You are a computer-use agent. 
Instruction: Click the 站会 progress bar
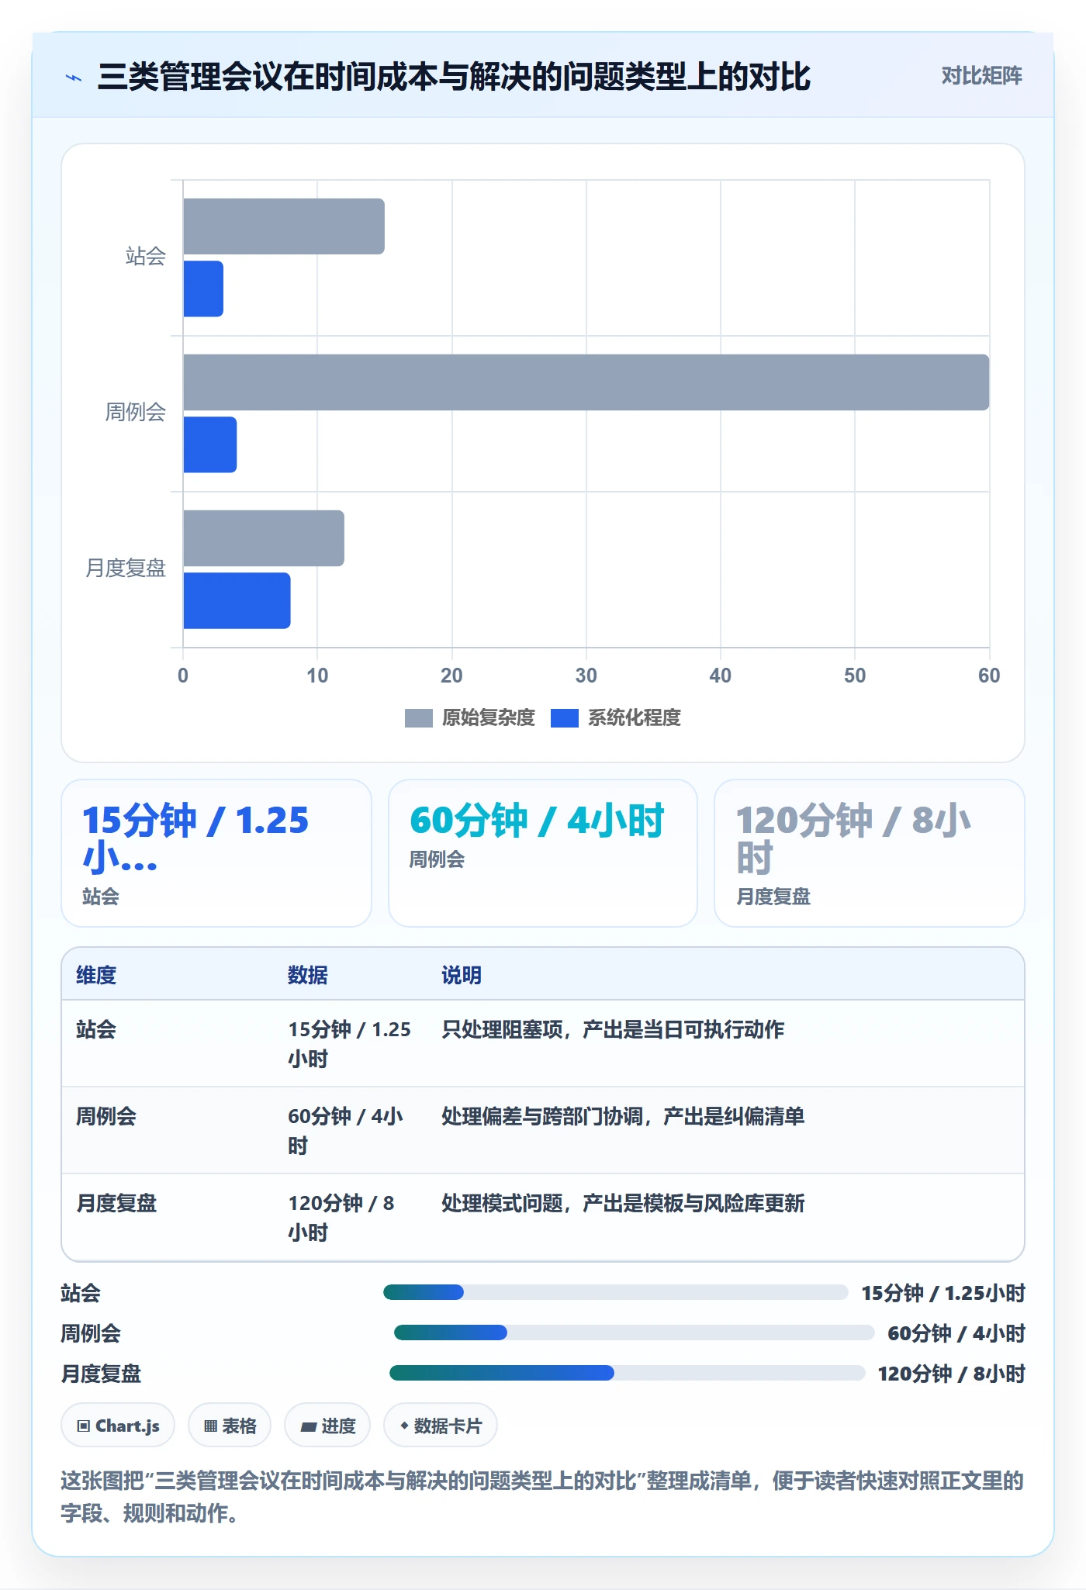(616, 1292)
